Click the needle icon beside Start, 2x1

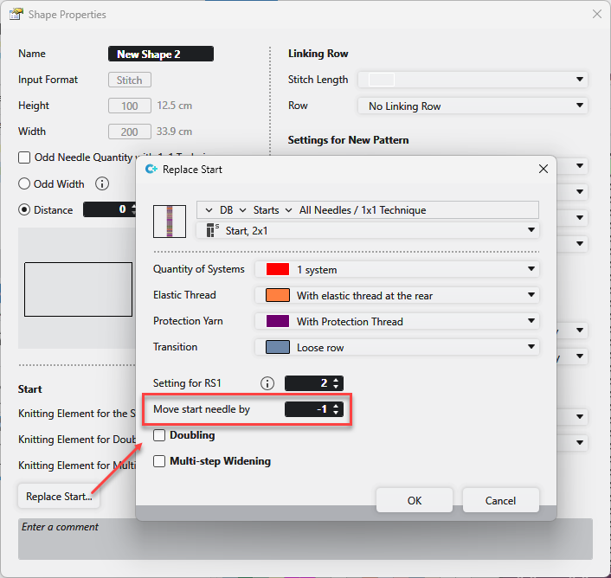(x=212, y=230)
